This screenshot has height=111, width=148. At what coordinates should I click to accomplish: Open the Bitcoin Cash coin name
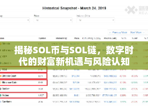[9, 76]
